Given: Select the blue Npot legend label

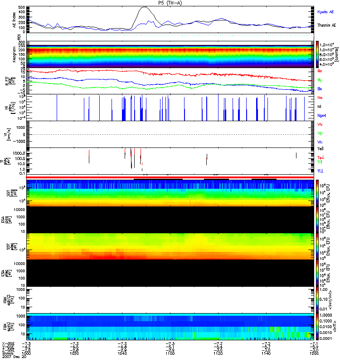Looking at the screenshot, I should 322,116.
